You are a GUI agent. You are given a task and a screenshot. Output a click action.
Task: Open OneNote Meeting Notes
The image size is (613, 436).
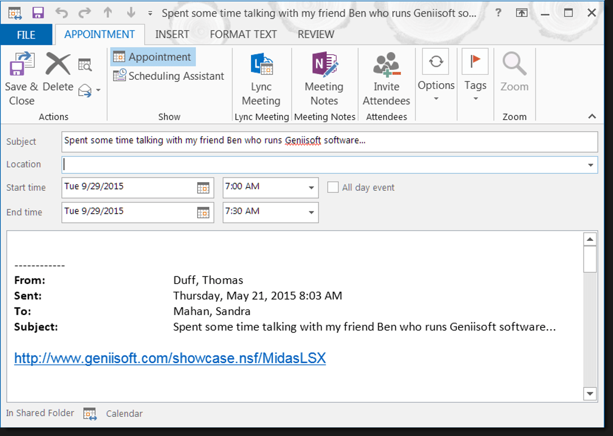tap(324, 79)
